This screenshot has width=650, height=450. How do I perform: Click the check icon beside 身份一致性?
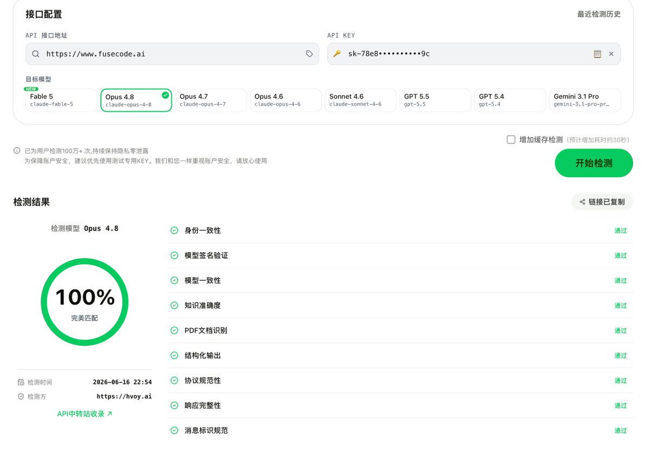tap(174, 230)
